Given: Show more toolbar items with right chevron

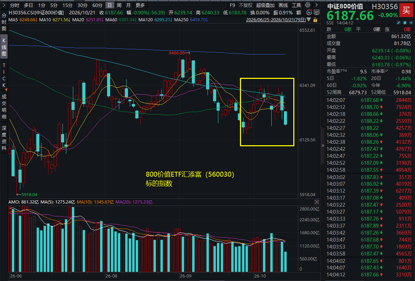Looking at the screenshot, I should (316, 5).
